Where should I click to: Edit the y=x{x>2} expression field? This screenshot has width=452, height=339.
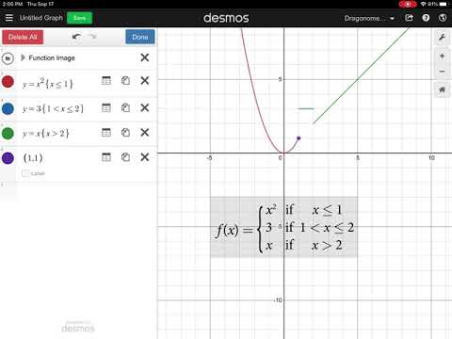coord(45,134)
